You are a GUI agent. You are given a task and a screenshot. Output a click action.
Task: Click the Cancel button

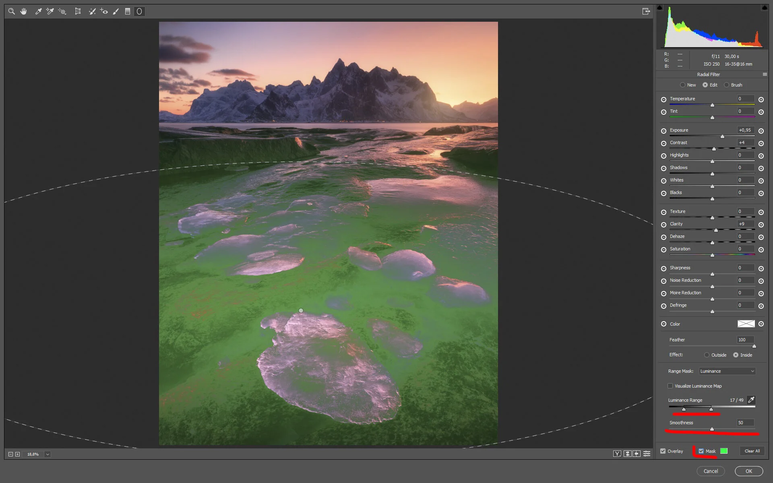[710, 471]
